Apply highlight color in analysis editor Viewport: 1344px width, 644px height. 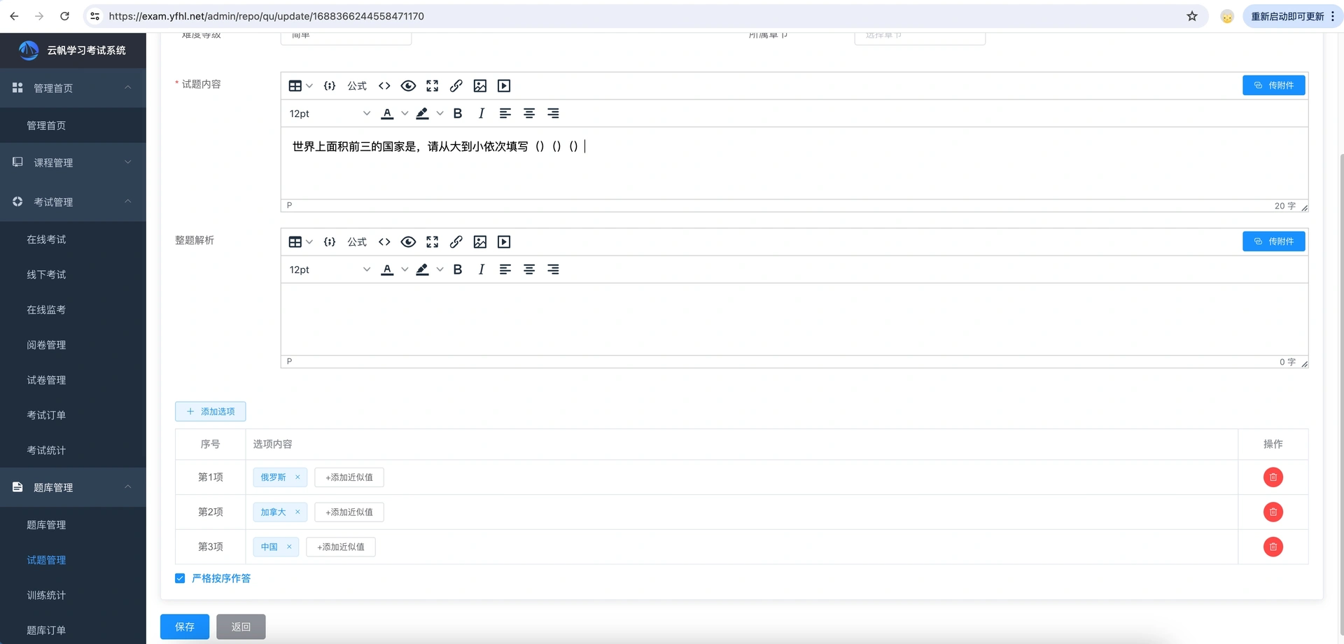[x=422, y=269]
